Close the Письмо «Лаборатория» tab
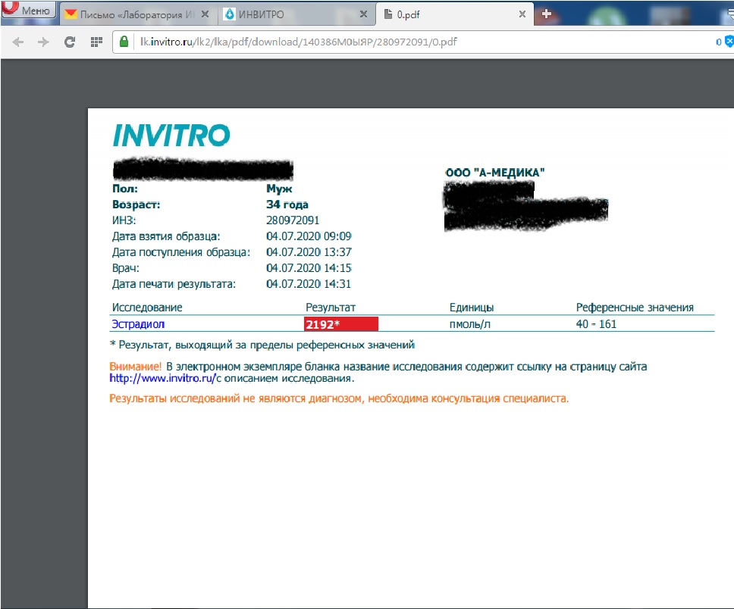 coord(205,14)
